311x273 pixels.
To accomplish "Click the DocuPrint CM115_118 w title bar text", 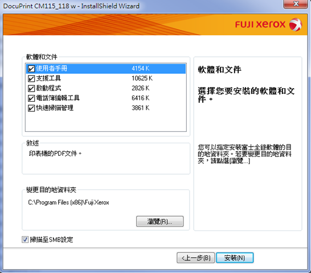I will tap(71, 6).
